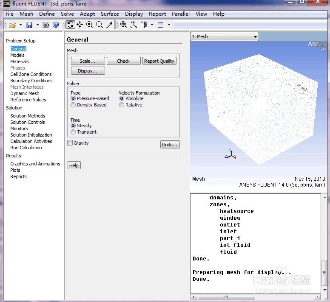330x302 pixels.
Task: Enable the Gravity checkbox
Action: (x=70, y=143)
